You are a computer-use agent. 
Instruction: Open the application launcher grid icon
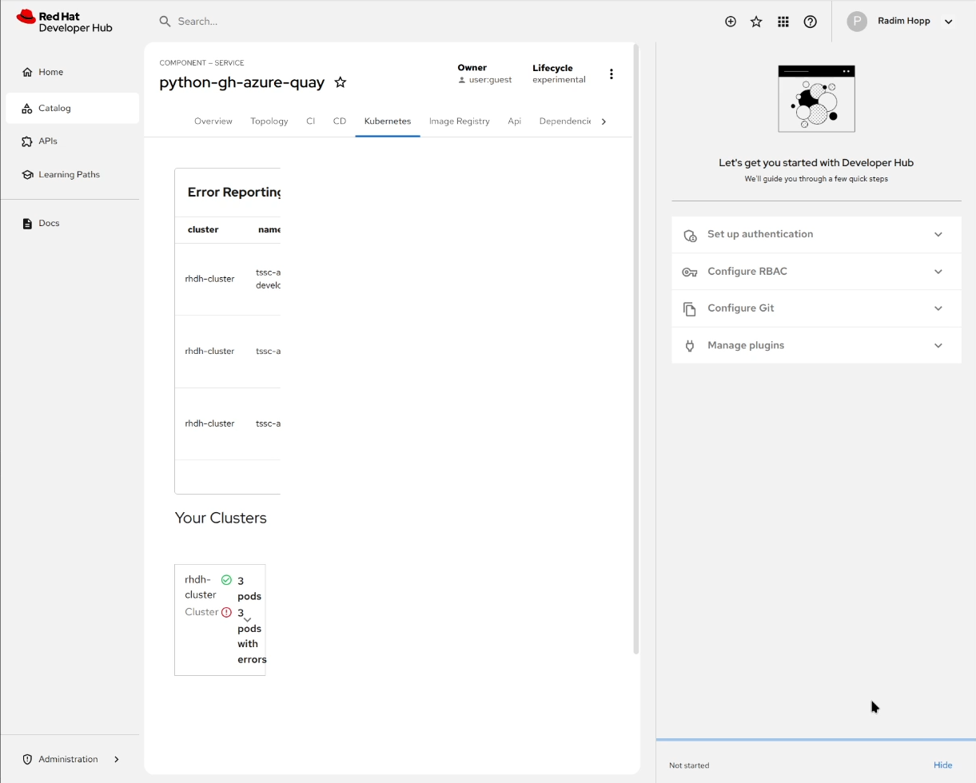click(783, 22)
